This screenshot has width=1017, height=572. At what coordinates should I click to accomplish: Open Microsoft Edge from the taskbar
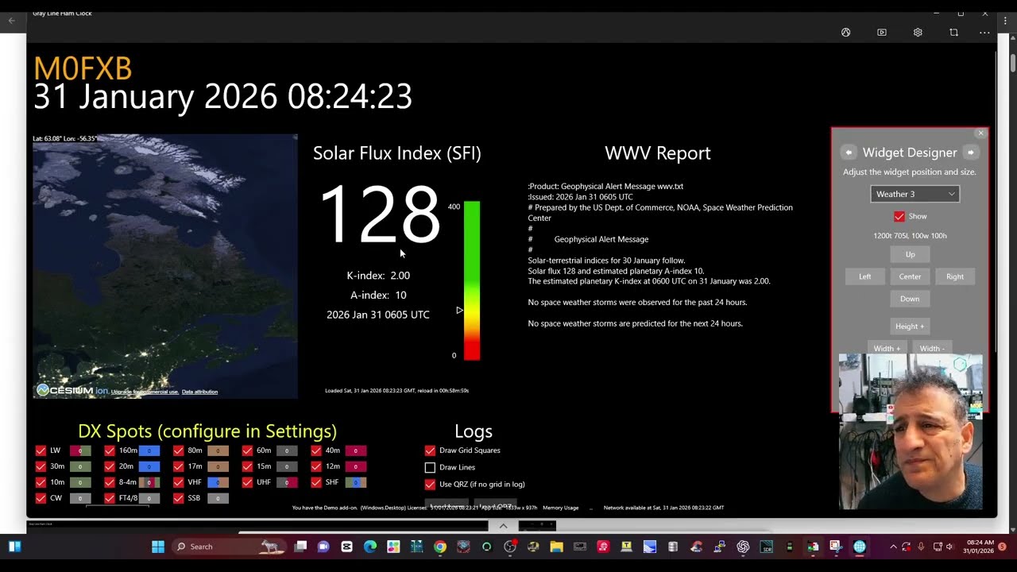click(370, 547)
